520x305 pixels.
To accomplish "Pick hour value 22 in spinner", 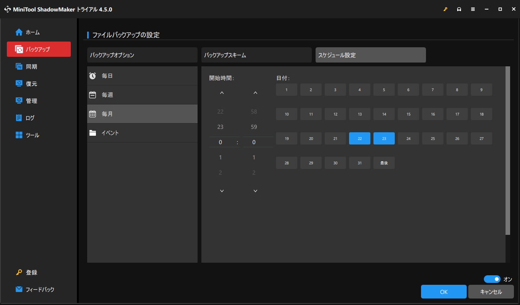I will click(x=220, y=112).
